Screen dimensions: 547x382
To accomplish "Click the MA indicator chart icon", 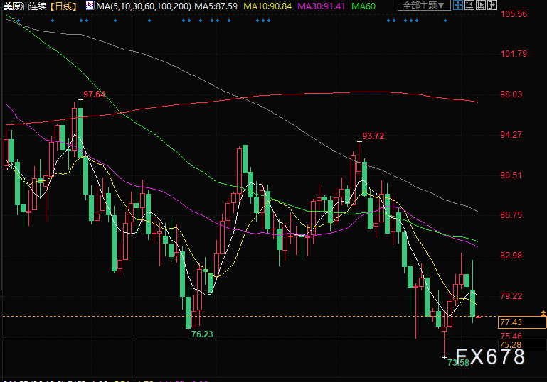I will pos(90,5).
